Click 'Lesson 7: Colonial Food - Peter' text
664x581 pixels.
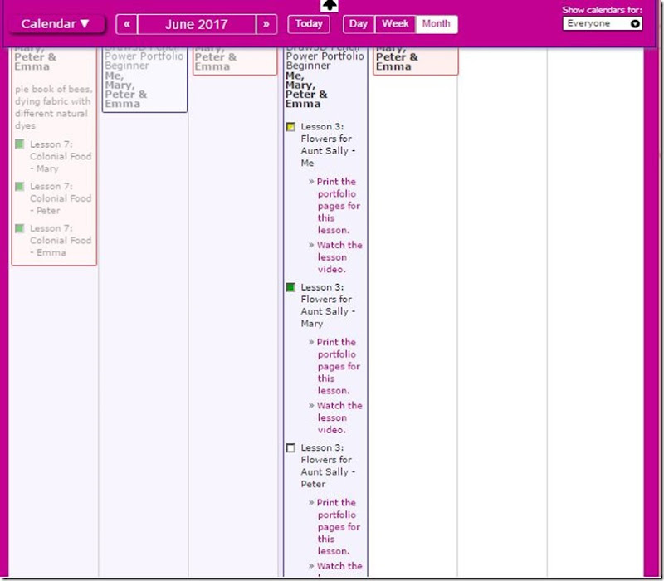(61, 198)
